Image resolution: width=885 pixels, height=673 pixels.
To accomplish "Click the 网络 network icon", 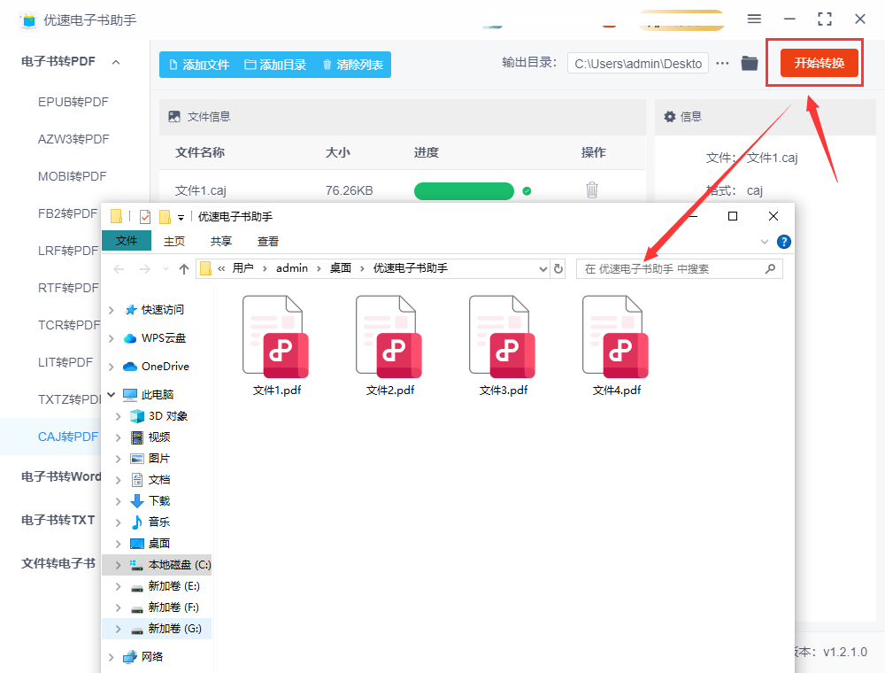I will 130,657.
